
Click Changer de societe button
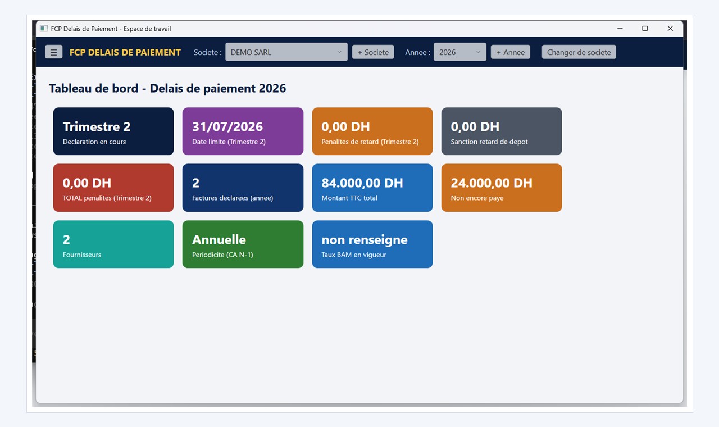(x=579, y=52)
